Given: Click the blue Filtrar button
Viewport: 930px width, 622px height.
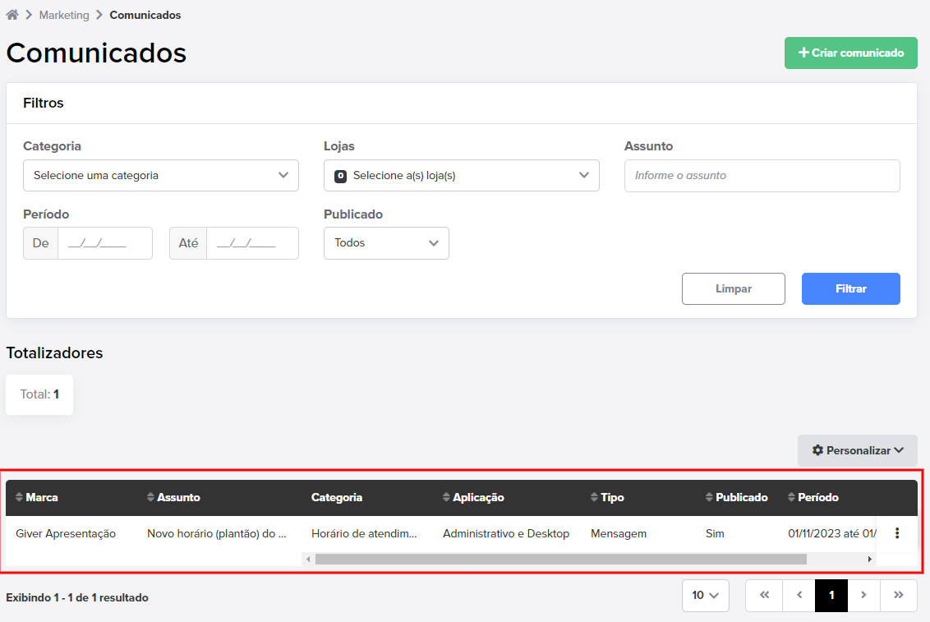Looking at the screenshot, I should (850, 288).
